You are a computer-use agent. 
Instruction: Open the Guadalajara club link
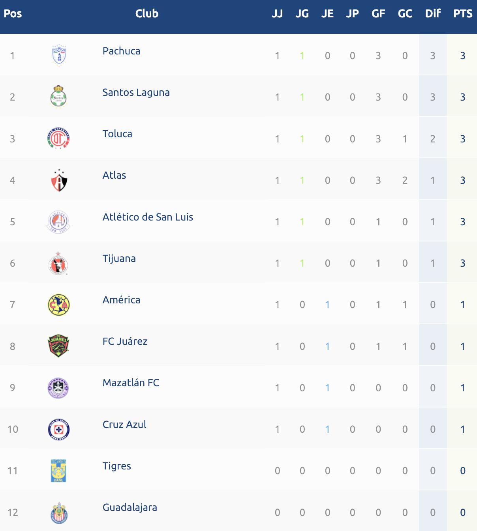click(x=130, y=507)
